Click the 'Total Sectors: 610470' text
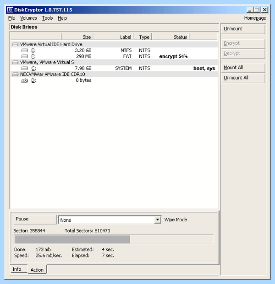275x284 pixels. [88, 231]
